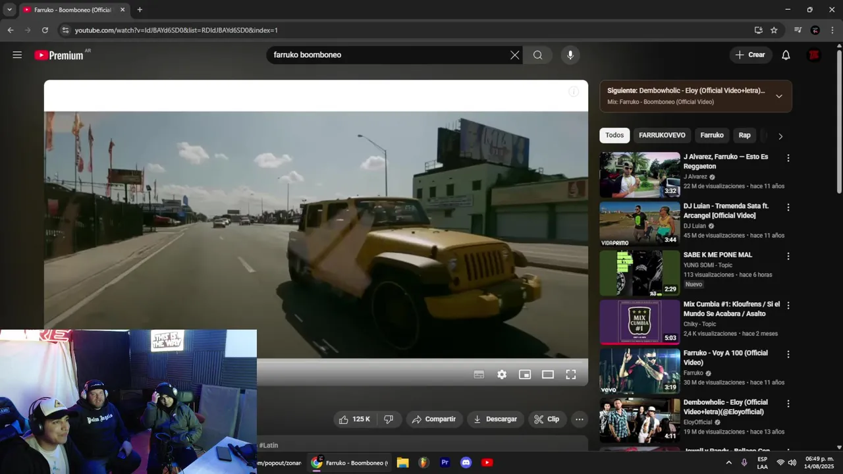The image size is (843, 474).
Task: Show the video info card icon
Action: click(x=574, y=92)
